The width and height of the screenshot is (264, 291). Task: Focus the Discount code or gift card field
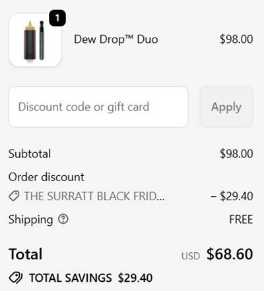click(98, 107)
